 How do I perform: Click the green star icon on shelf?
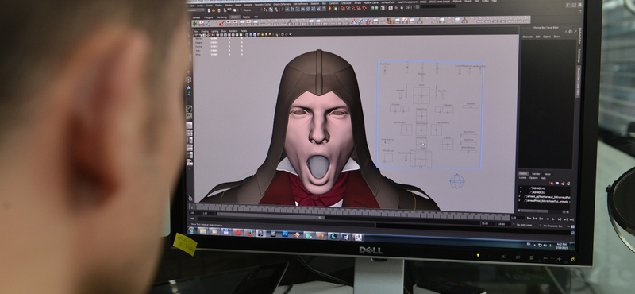coord(194,24)
